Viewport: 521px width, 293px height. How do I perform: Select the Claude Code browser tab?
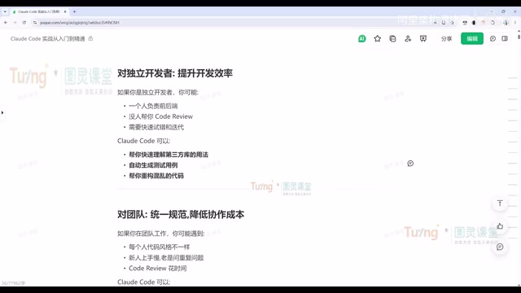[x=39, y=11]
